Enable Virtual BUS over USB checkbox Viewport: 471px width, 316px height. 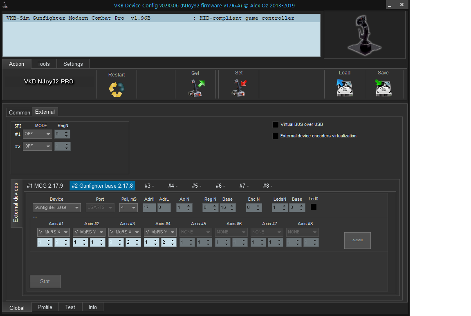click(276, 124)
